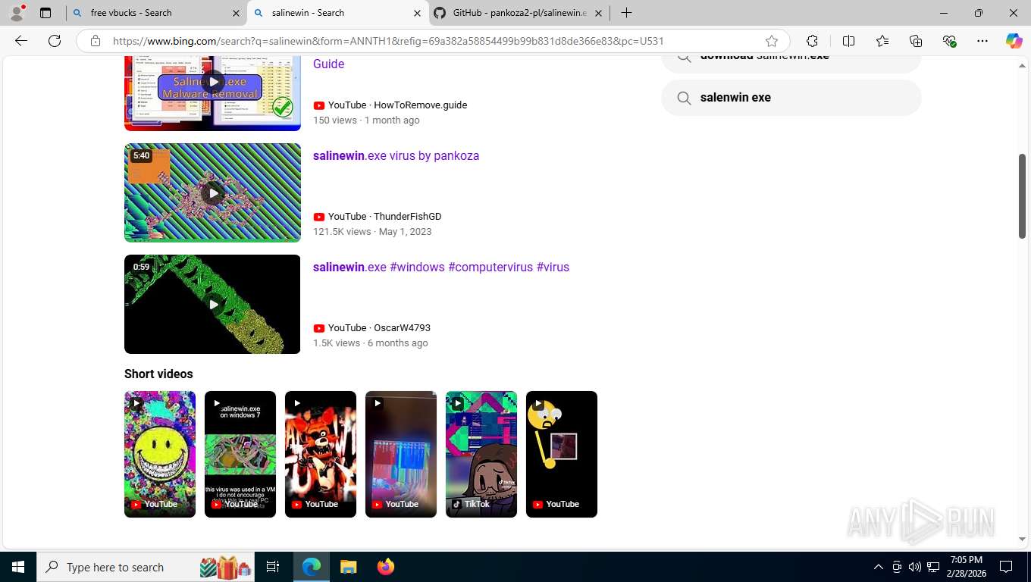Play the 5:40 pankoza video thumbnail
The image size is (1031, 582).
click(212, 192)
